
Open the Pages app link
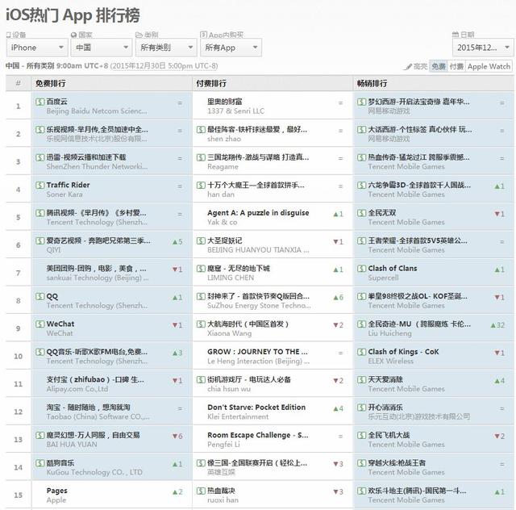pyautogui.click(x=57, y=491)
